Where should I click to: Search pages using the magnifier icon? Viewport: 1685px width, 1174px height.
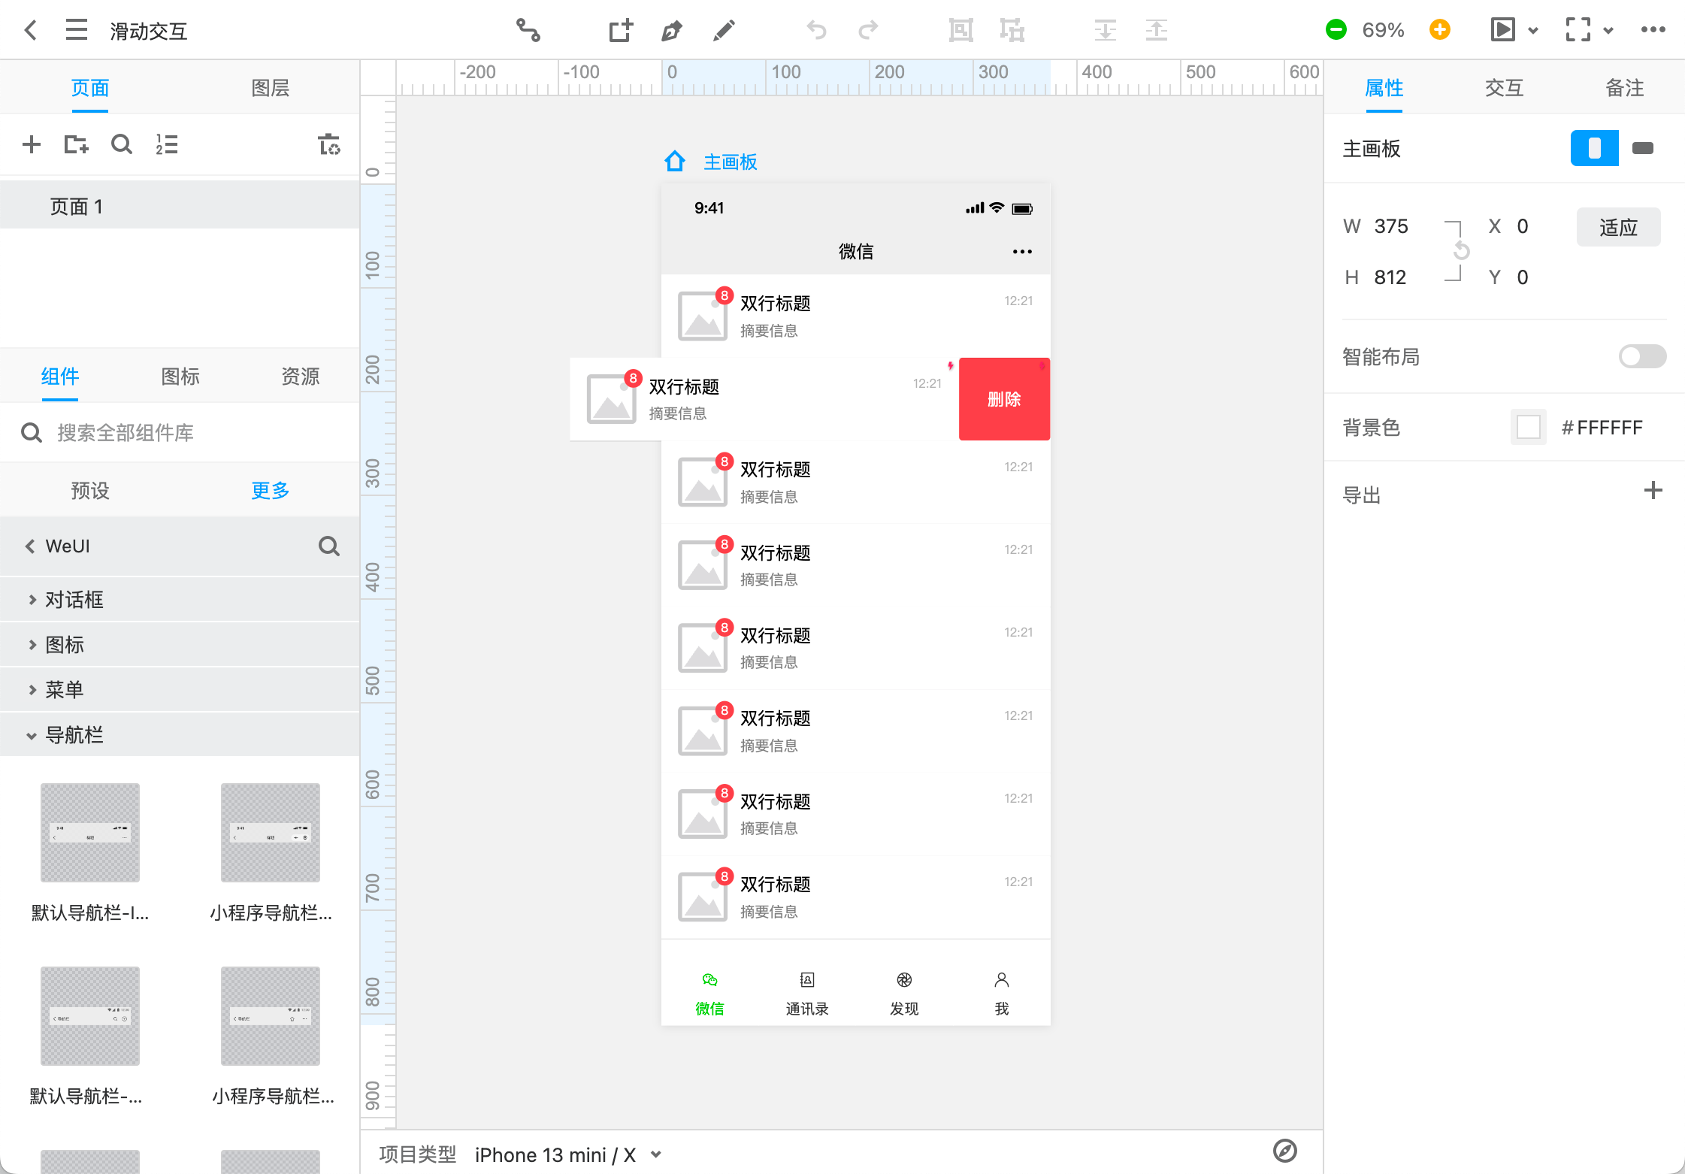122,144
